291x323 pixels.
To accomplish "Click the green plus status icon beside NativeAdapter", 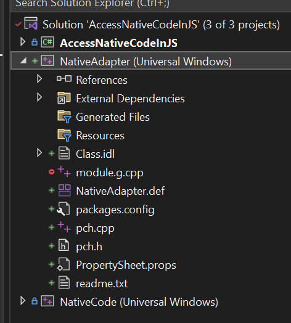I will (x=35, y=61).
